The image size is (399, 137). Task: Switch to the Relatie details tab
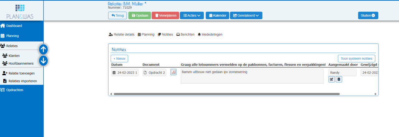pos(122,34)
